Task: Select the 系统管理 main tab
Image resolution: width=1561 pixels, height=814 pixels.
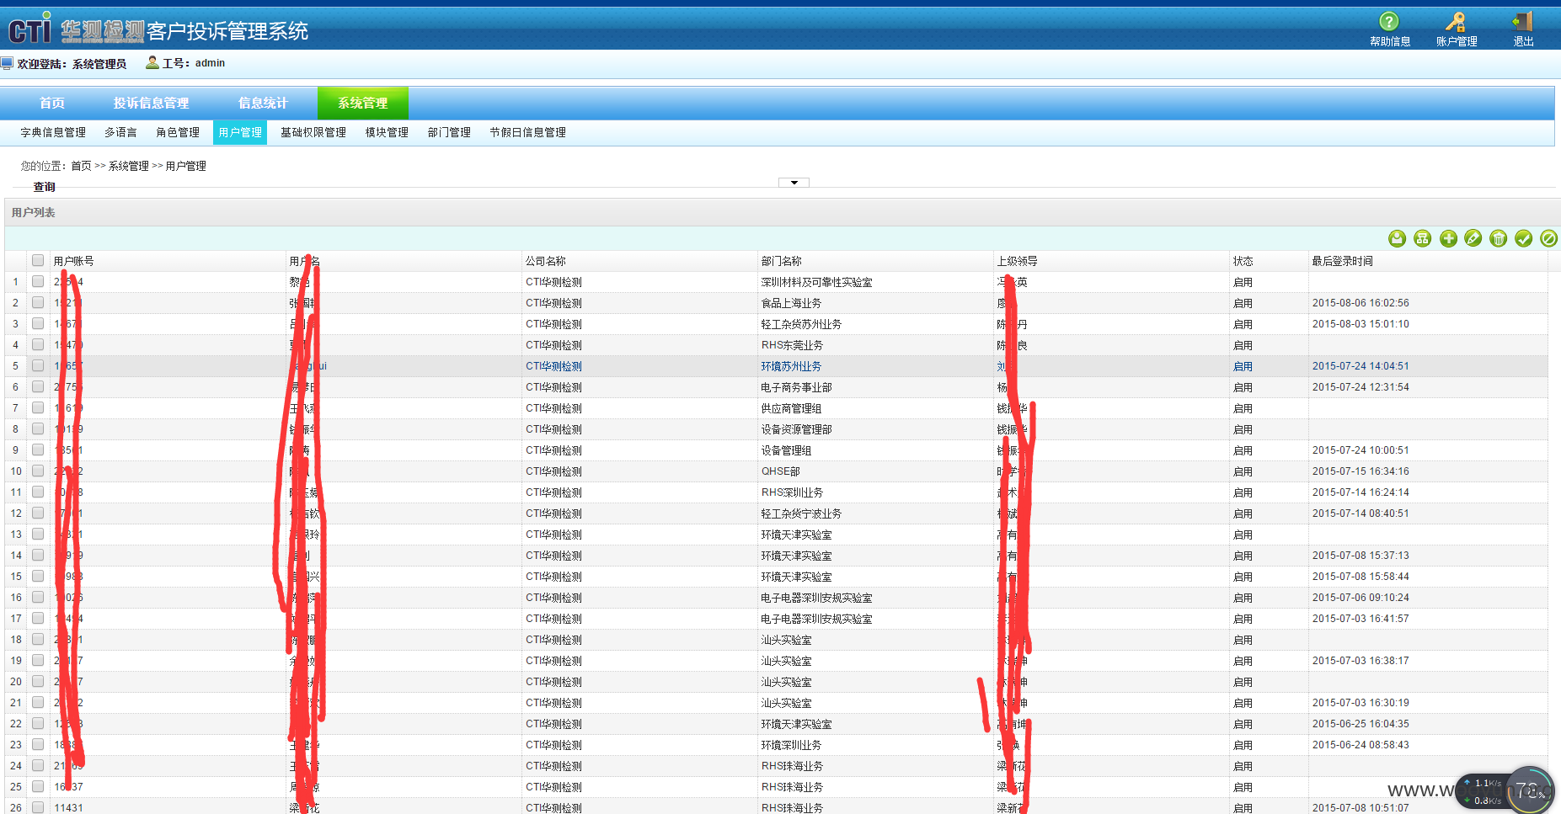Action: tap(363, 103)
